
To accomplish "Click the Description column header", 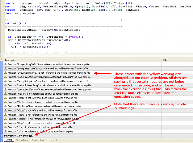I will (x=82, y=60).
